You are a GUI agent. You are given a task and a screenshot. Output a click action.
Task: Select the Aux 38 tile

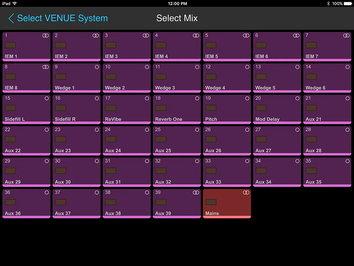(127, 204)
